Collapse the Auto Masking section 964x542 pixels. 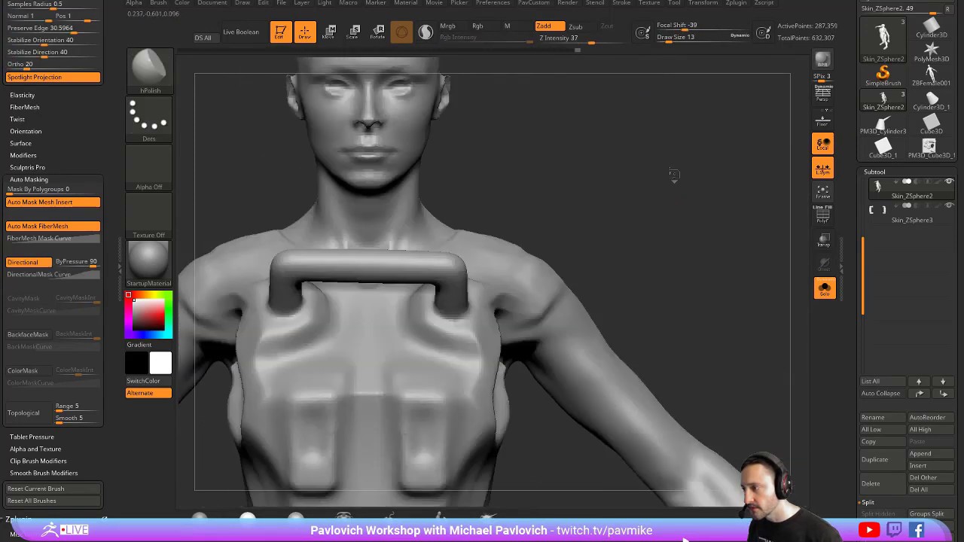tap(29, 179)
